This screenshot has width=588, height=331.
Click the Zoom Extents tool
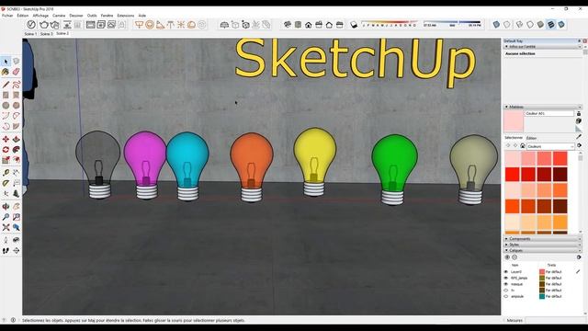(x=6, y=227)
